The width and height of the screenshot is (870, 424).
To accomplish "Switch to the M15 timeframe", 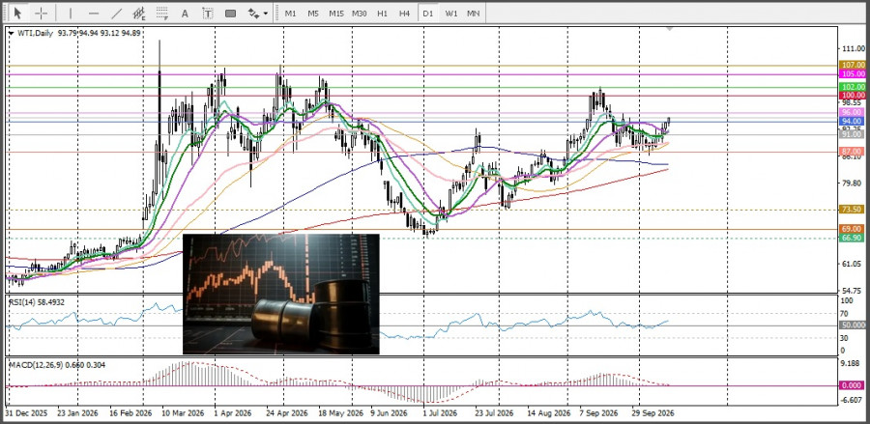I will click(x=336, y=13).
